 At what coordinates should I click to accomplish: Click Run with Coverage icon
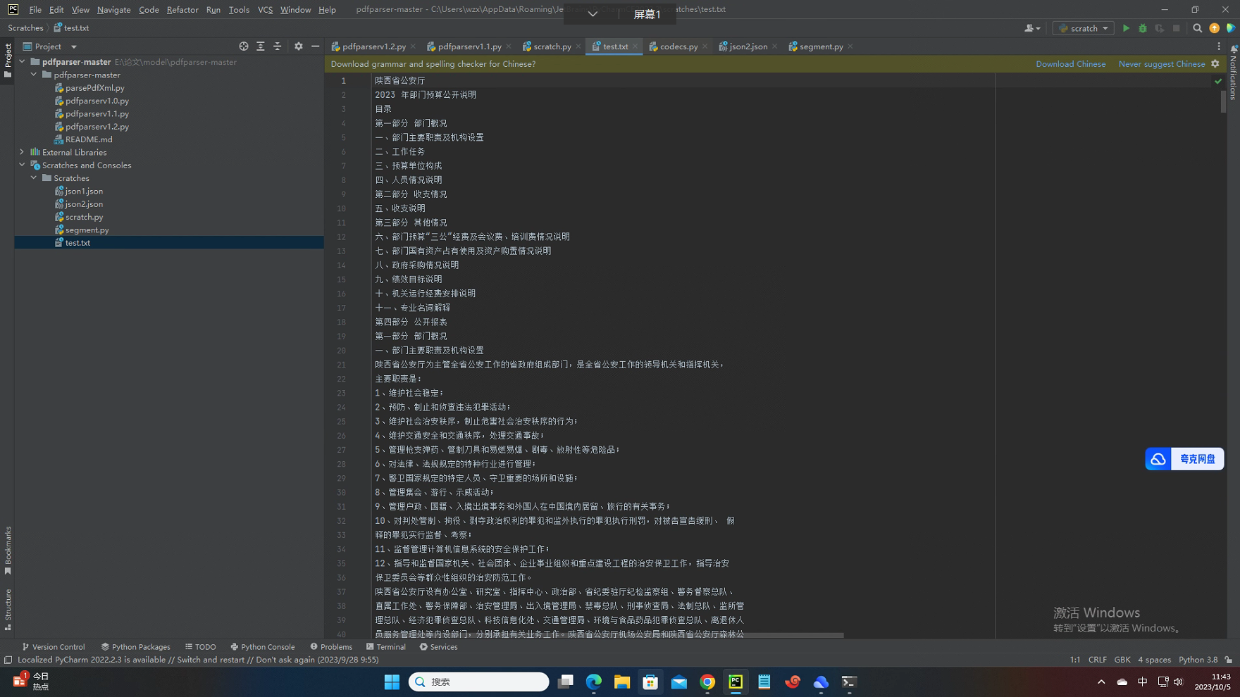tap(1160, 28)
